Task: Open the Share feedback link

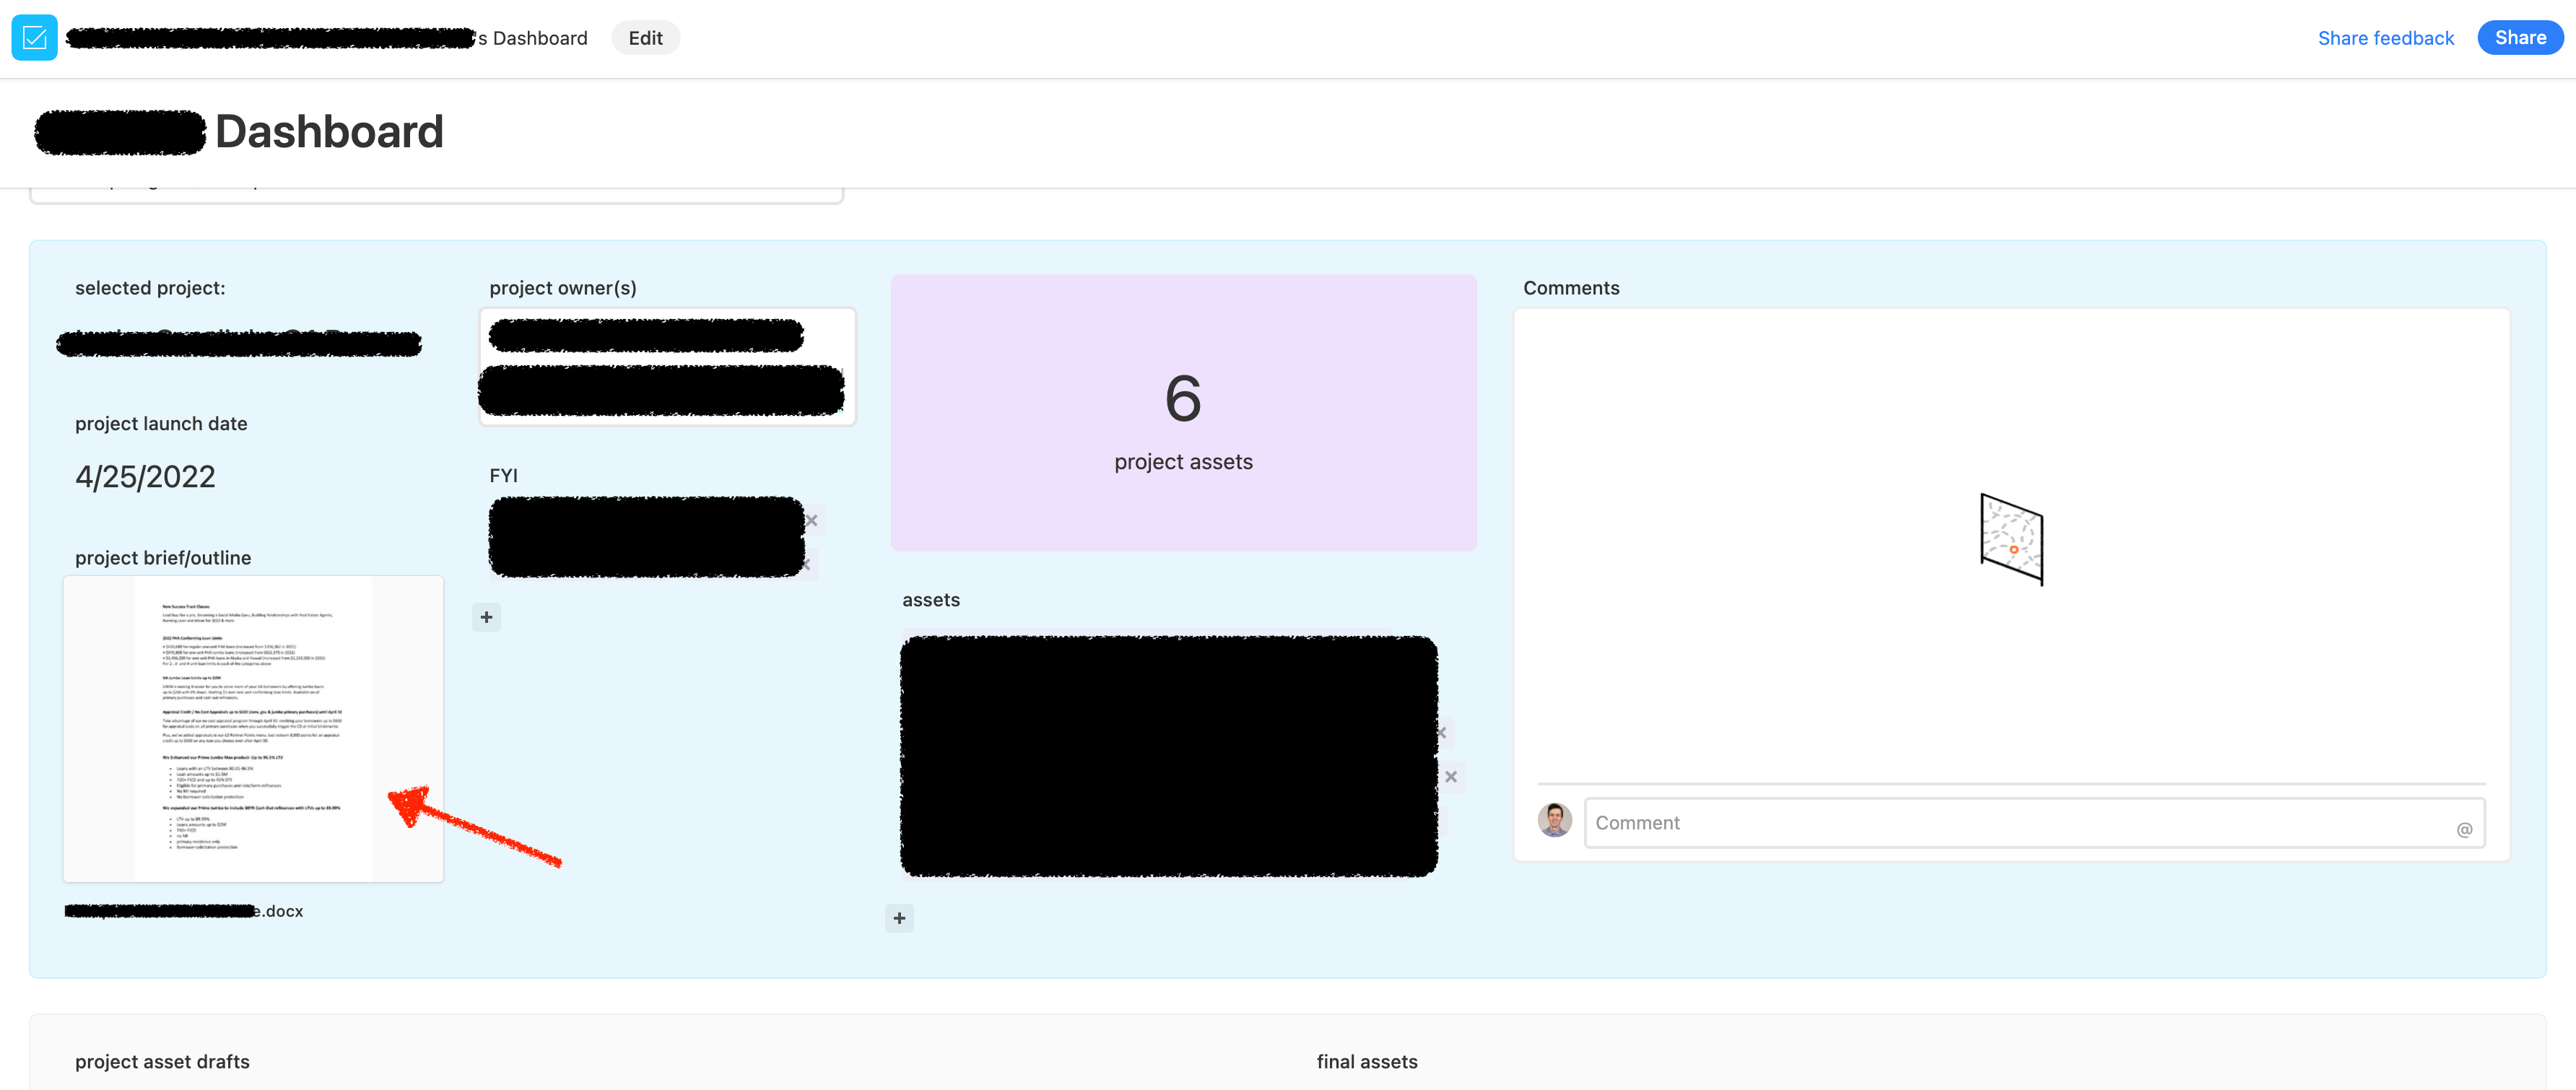Action: pos(2385,38)
